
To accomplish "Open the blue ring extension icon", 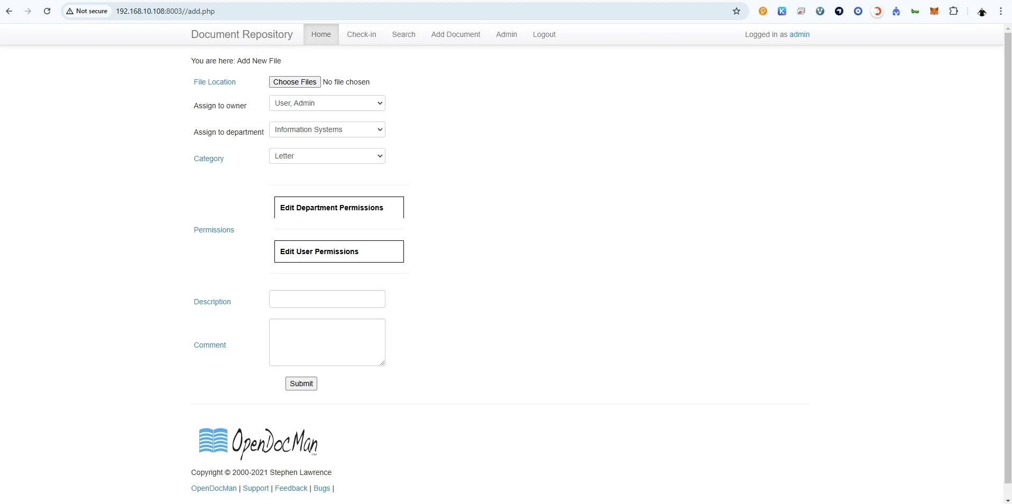I will pos(858,11).
